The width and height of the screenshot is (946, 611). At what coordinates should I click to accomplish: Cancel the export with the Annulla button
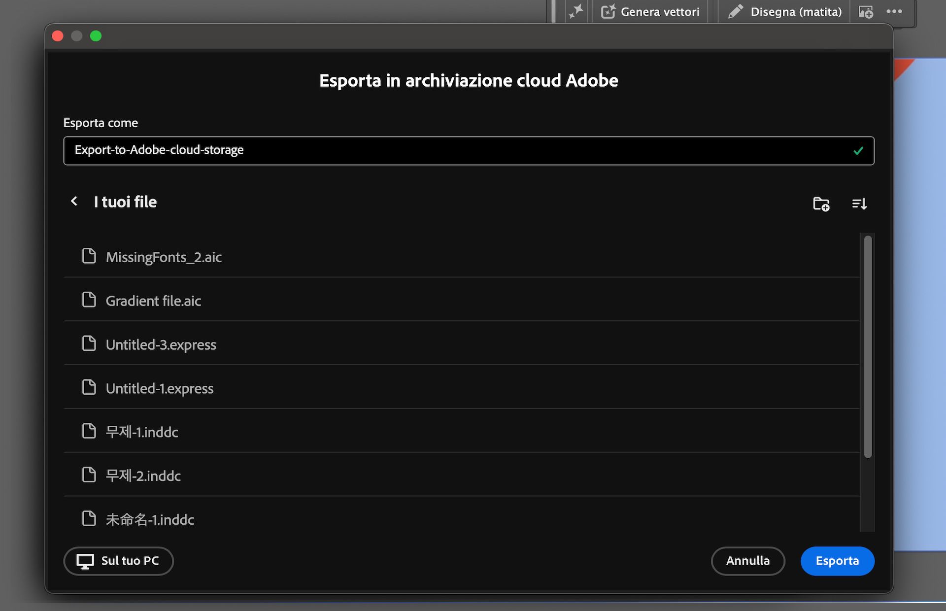tap(748, 561)
